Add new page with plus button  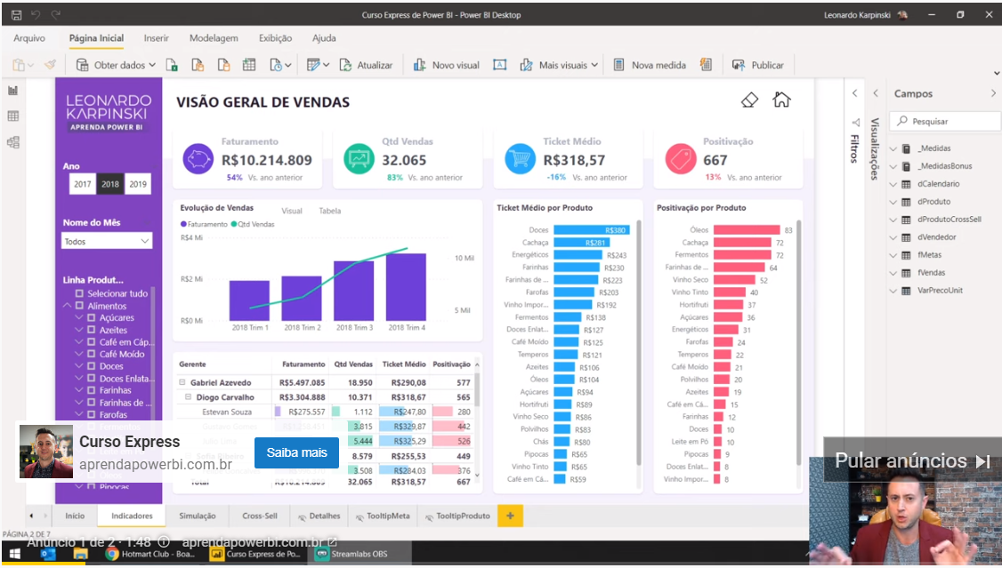tap(510, 516)
